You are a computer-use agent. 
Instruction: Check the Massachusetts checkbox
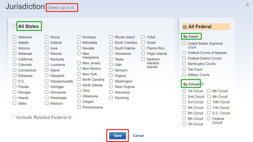[x=47, y=81]
